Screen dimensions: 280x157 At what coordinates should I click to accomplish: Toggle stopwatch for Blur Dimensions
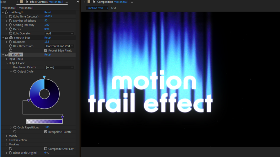point(11,46)
